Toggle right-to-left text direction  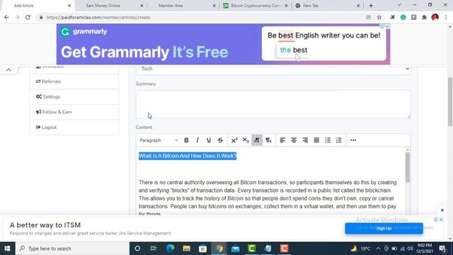(269, 140)
